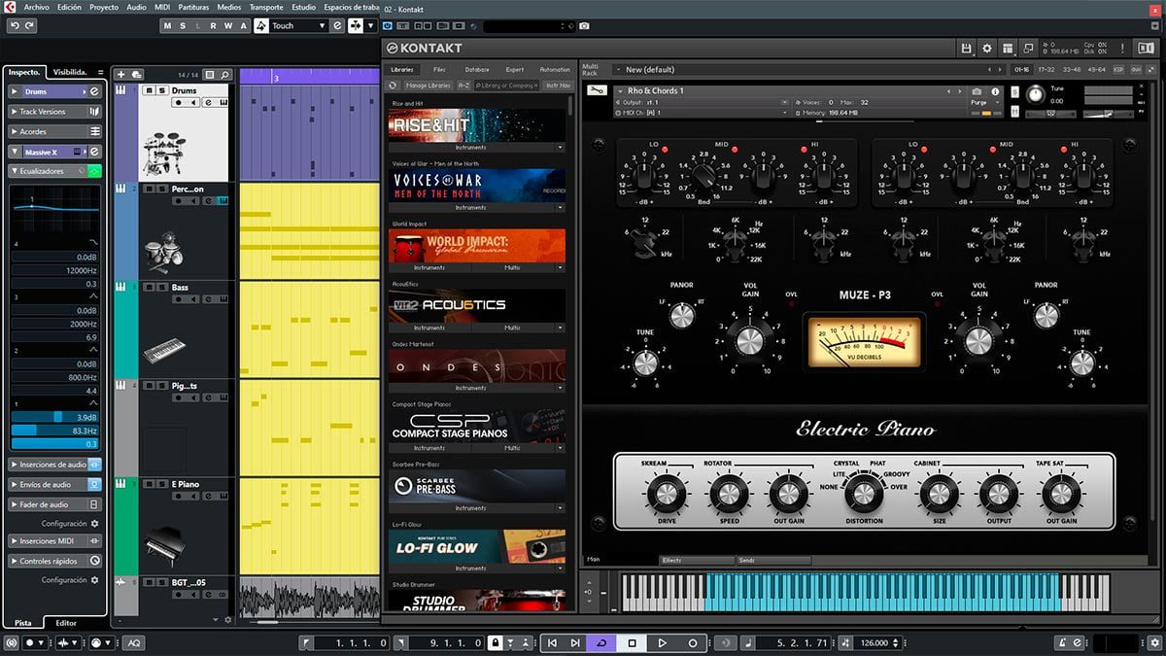This screenshot has height=656, width=1166.
Task: Click the DRIVE knob under Skream
Action: pyautogui.click(x=667, y=496)
